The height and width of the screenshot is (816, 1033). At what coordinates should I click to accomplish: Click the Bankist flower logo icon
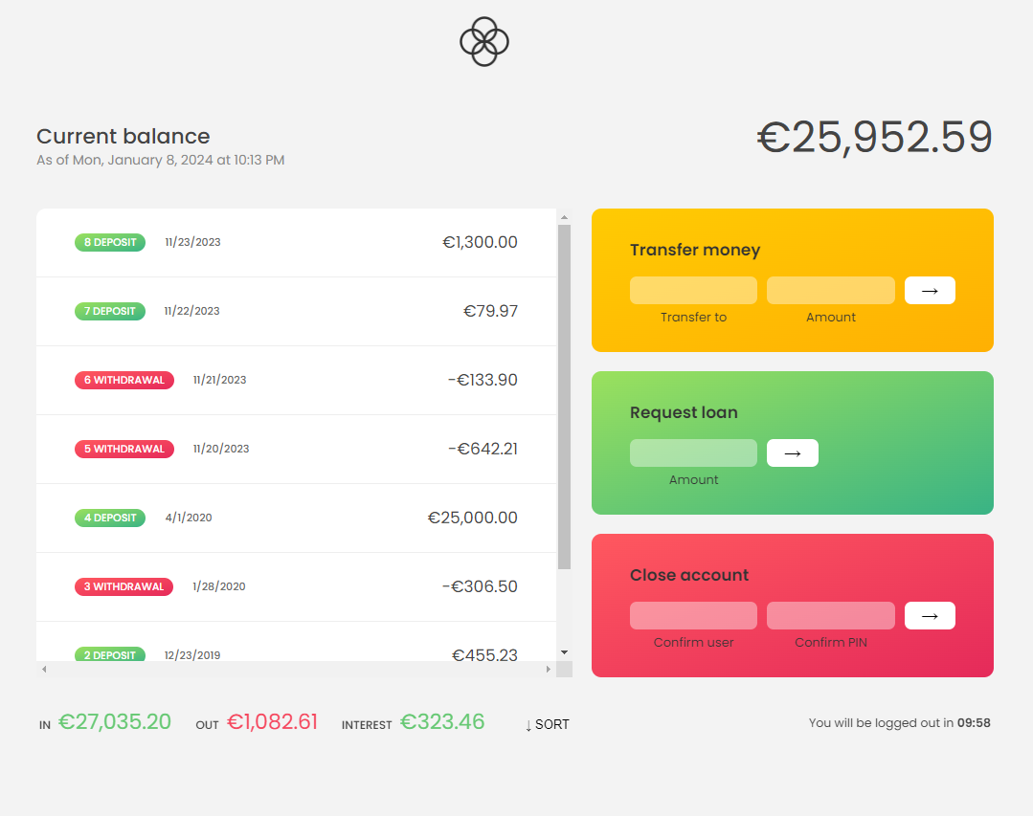483,41
